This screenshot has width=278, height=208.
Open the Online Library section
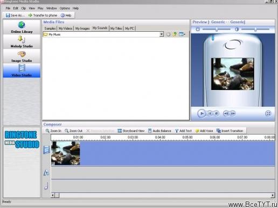tap(22, 27)
